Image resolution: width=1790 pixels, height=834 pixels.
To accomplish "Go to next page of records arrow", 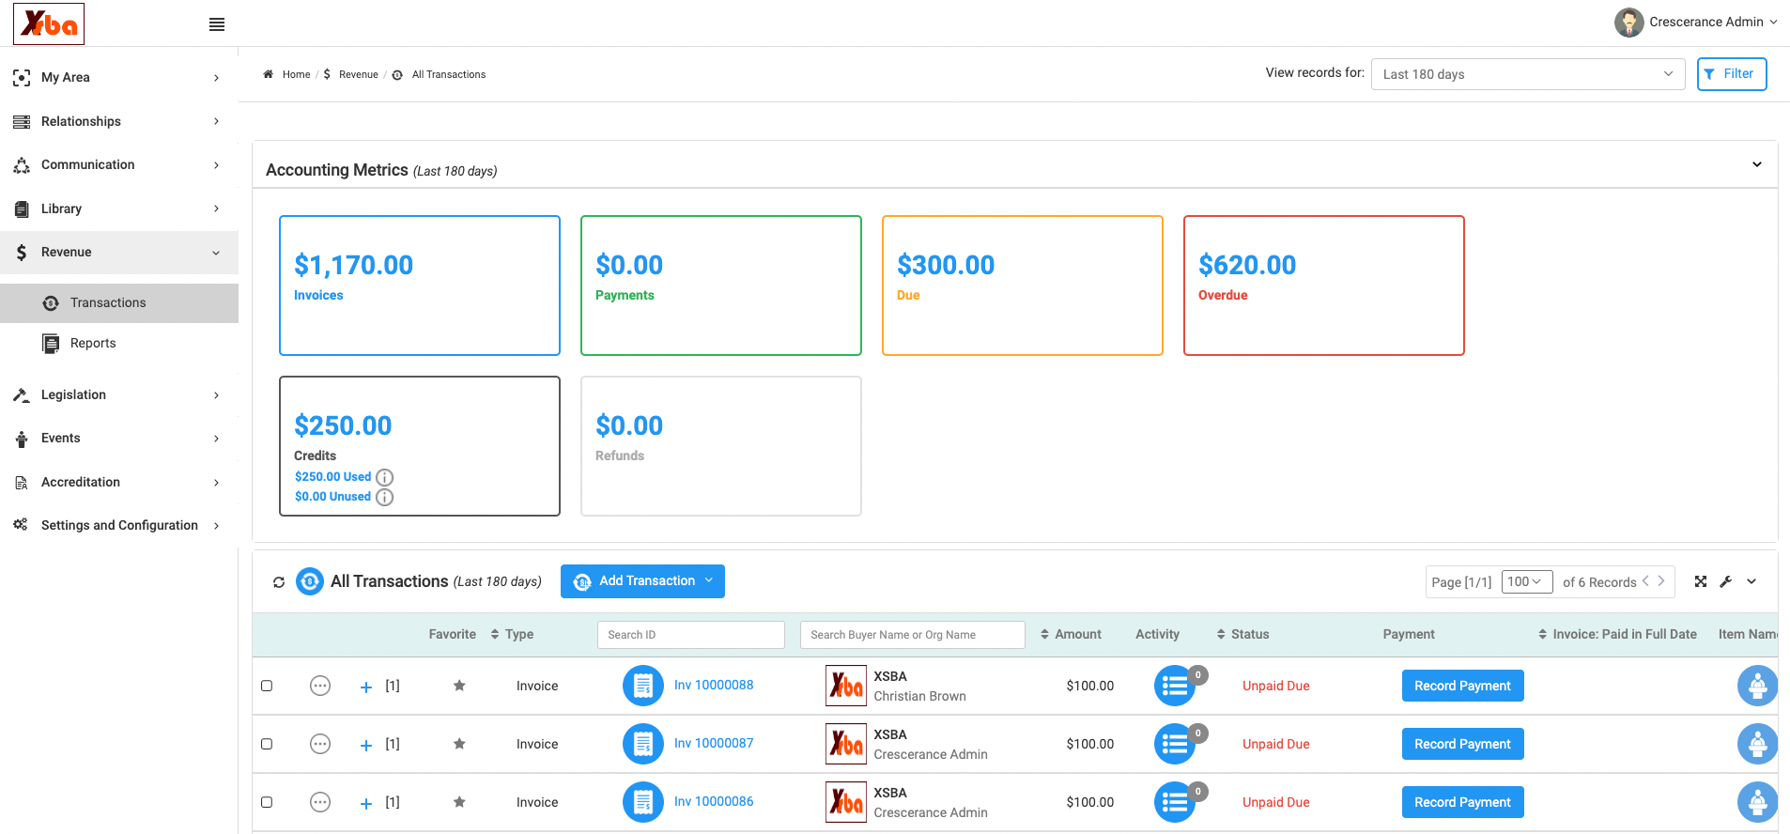I will (x=1661, y=581).
